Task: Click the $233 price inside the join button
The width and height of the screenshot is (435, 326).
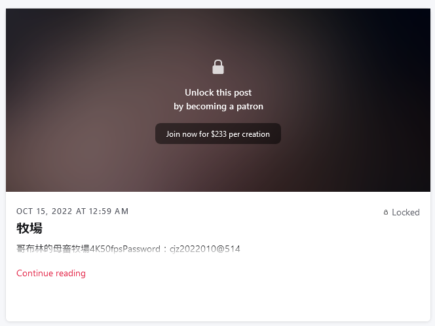Action: point(219,134)
